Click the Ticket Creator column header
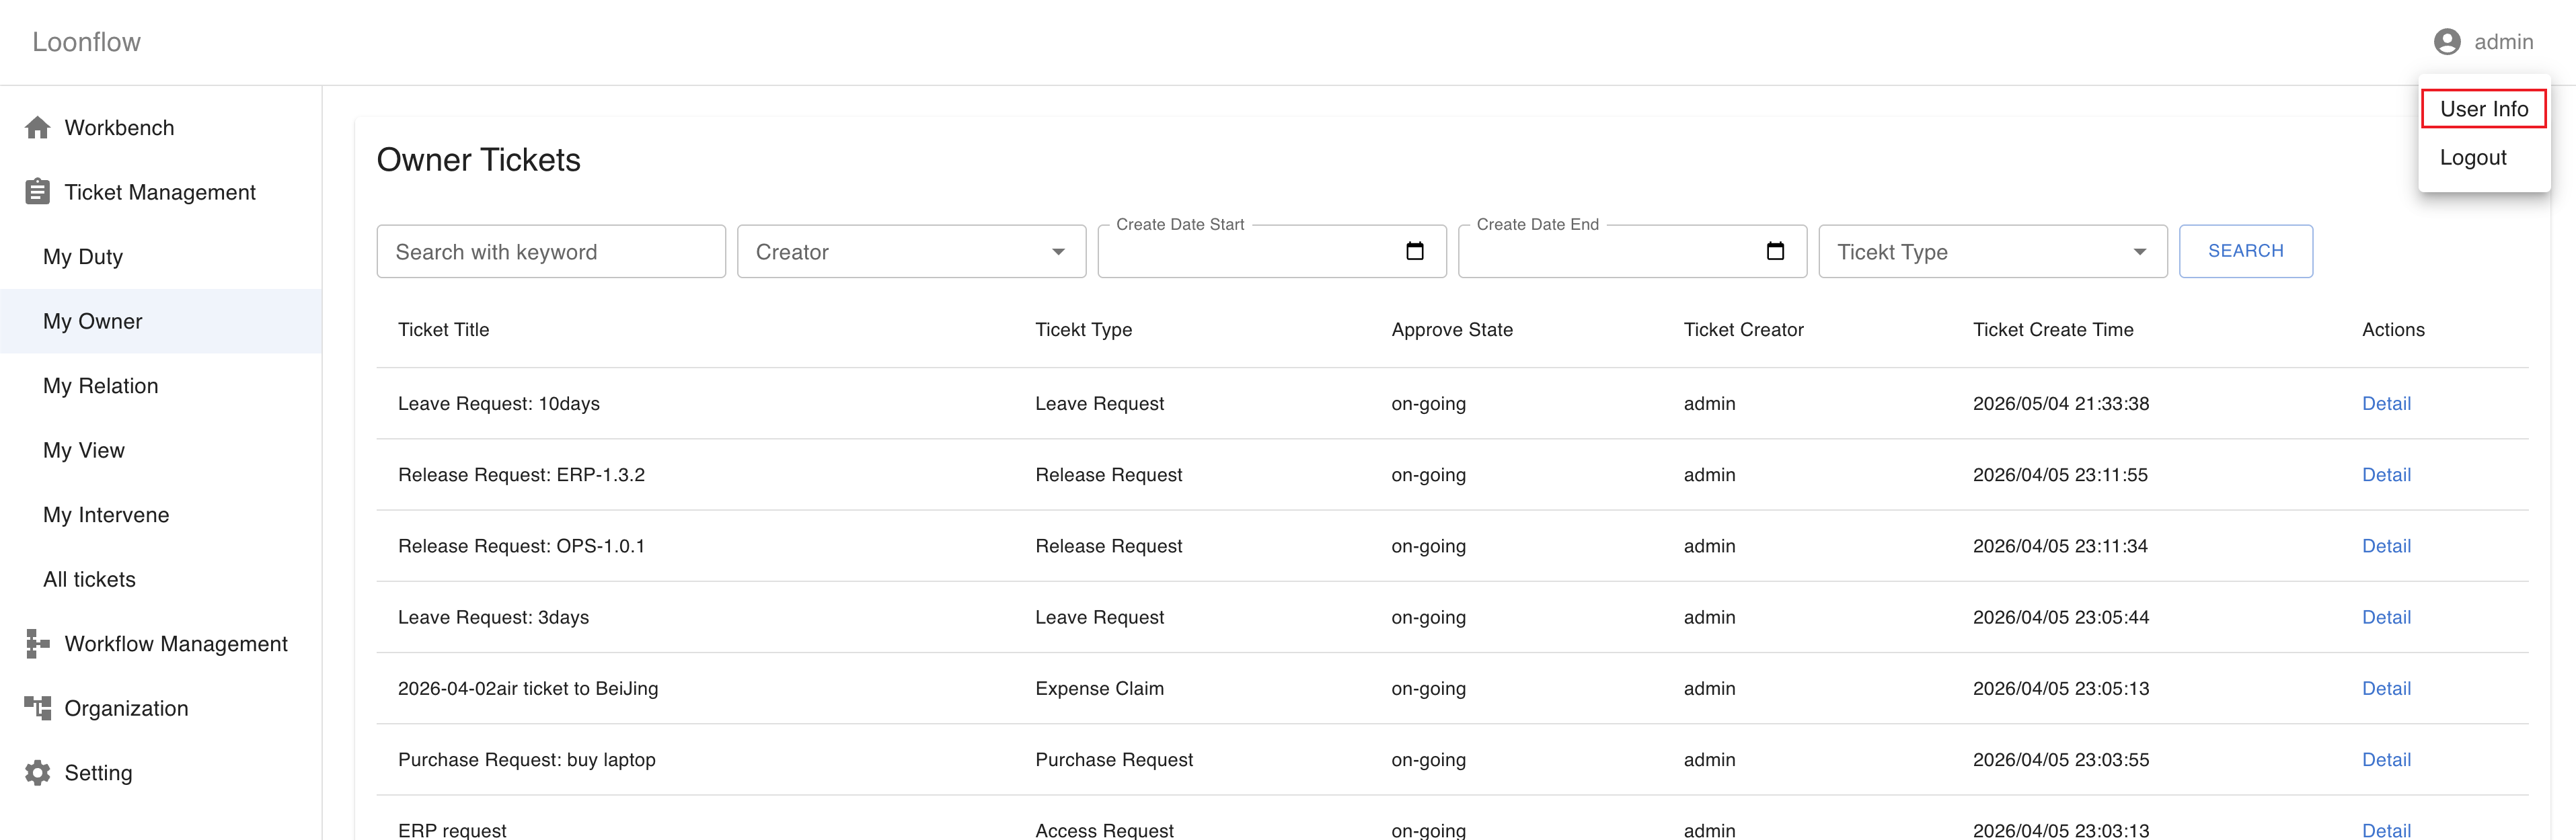2576x840 pixels. [1743, 329]
